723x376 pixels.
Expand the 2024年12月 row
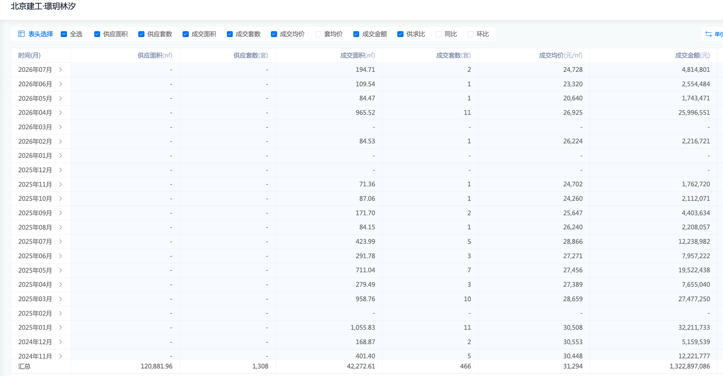coord(60,342)
